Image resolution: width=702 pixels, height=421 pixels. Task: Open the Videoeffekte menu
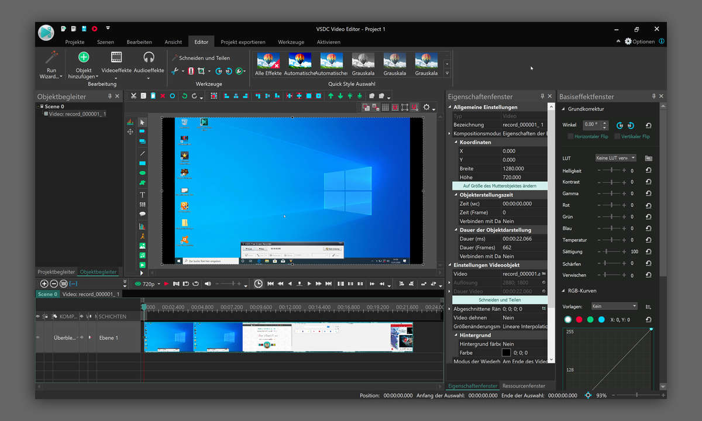116,64
